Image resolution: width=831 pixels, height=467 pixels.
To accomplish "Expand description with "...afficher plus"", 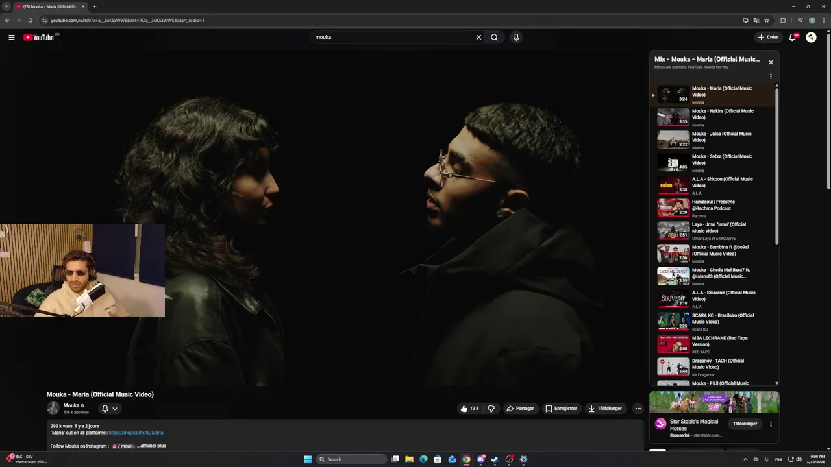I will click(x=152, y=446).
